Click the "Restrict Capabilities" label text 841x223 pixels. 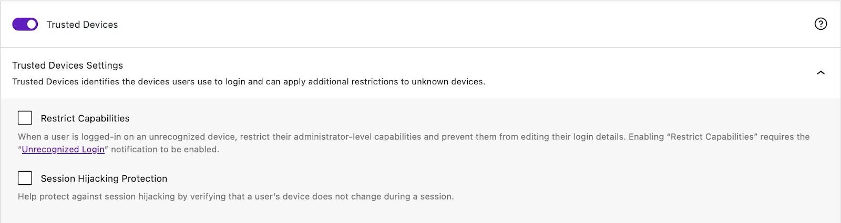(85, 118)
